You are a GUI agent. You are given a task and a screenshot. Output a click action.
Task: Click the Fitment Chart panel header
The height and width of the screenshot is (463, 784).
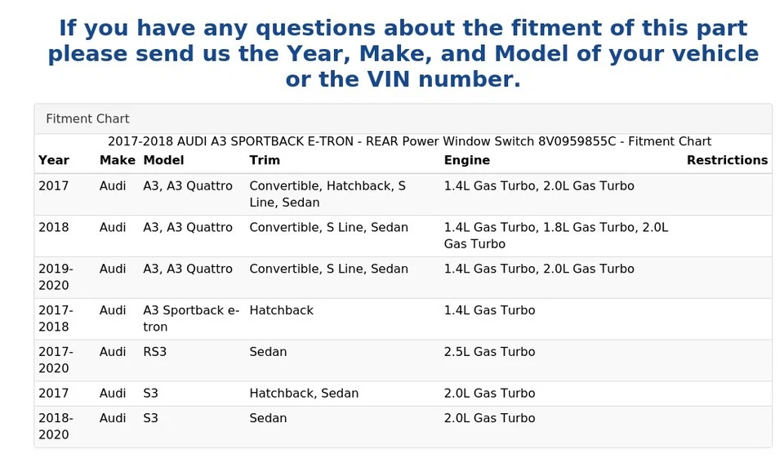(x=403, y=119)
